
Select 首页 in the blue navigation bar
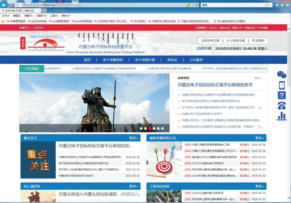point(87,60)
